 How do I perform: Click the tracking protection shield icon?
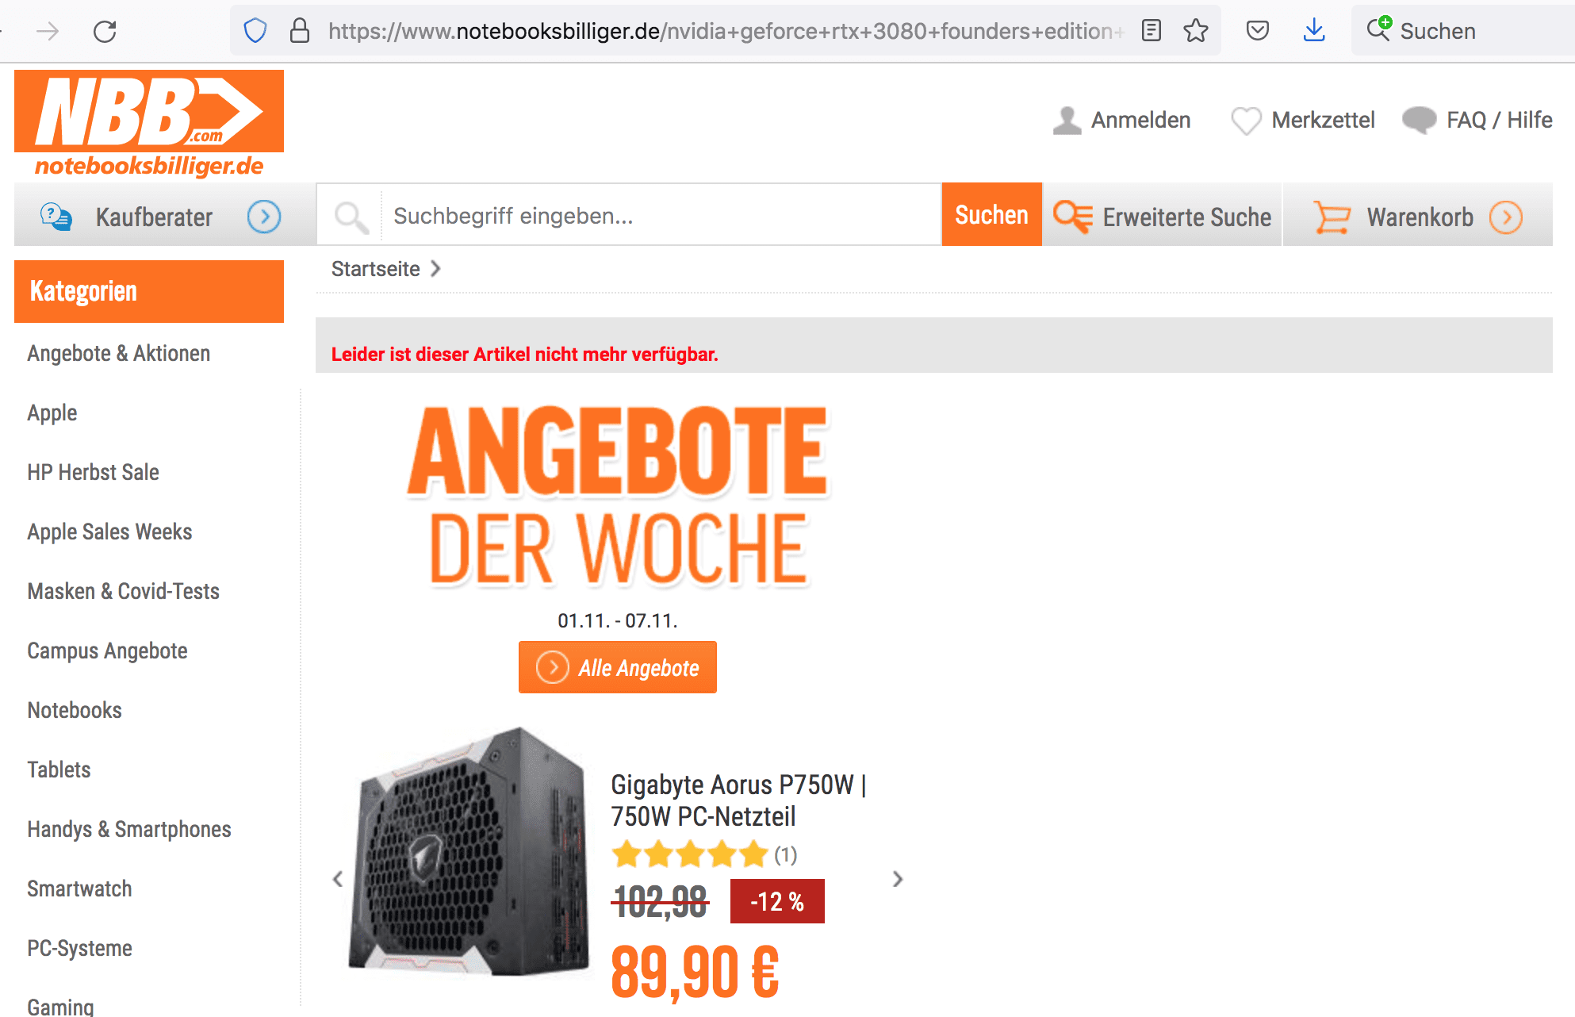point(255,31)
